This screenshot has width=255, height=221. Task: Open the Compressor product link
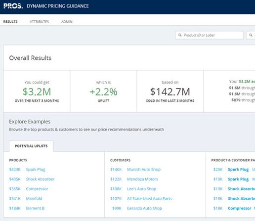[37, 189]
